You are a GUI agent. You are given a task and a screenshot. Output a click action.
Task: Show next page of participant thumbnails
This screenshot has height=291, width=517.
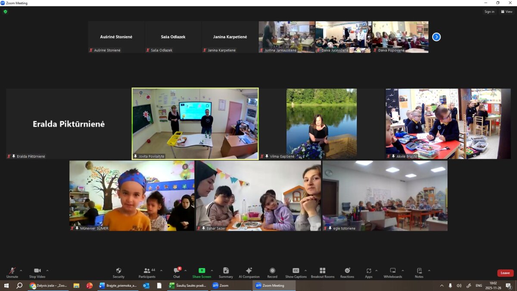436,37
